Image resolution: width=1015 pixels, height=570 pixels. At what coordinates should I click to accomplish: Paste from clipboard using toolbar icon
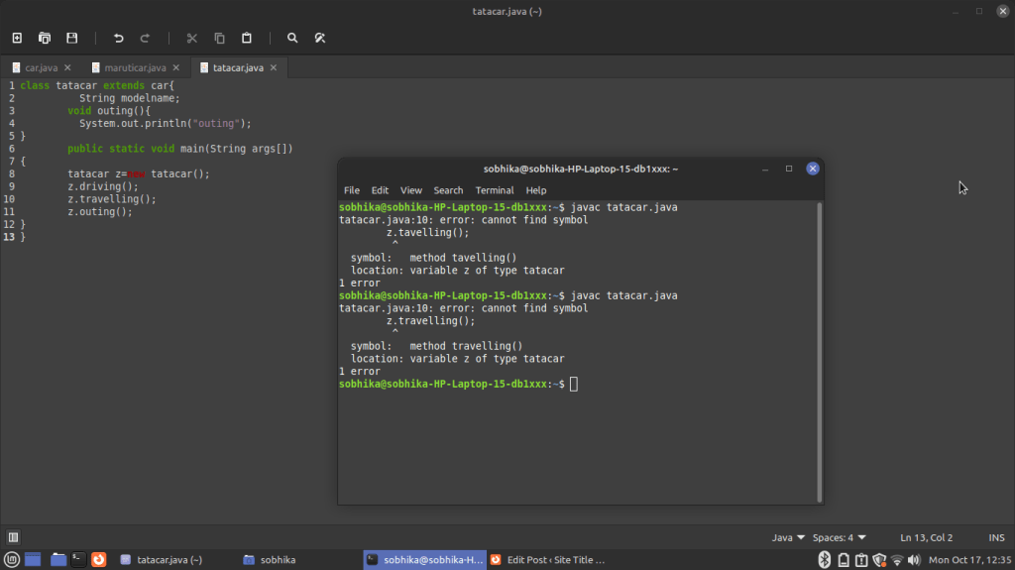[x=247, y=38]
